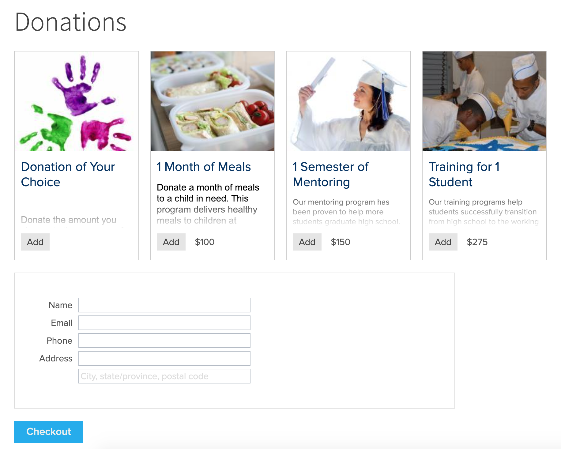
Task: Add Donation of Your Choice to cart
Action: pyautogui.click(x=35, y=242)
